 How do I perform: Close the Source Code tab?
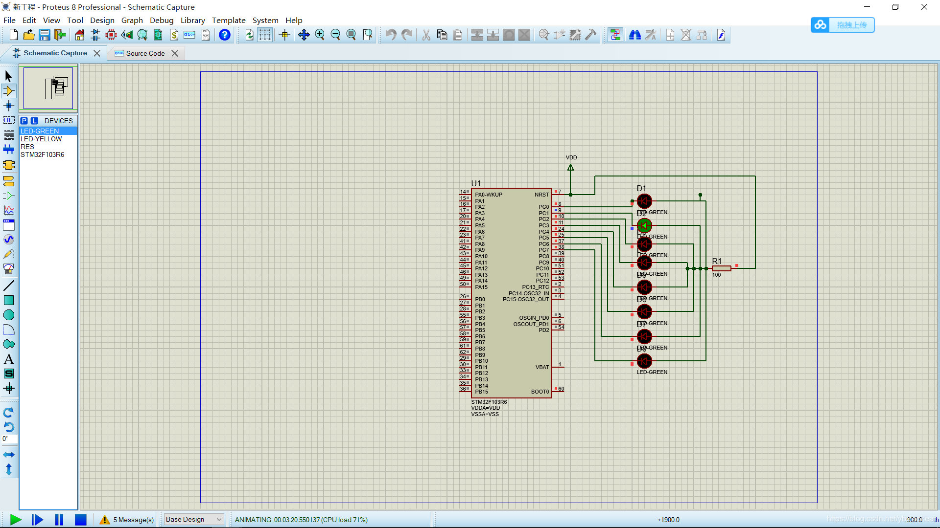point(175,53)
